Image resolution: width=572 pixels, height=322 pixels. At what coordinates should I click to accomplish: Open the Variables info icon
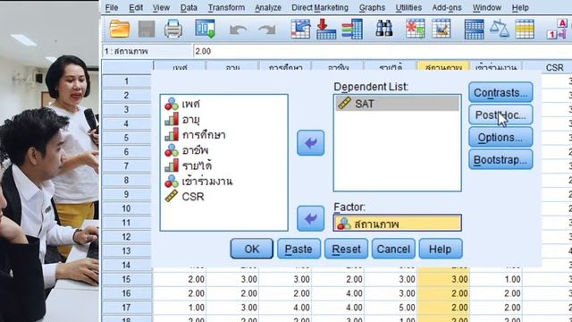point(352,29)
